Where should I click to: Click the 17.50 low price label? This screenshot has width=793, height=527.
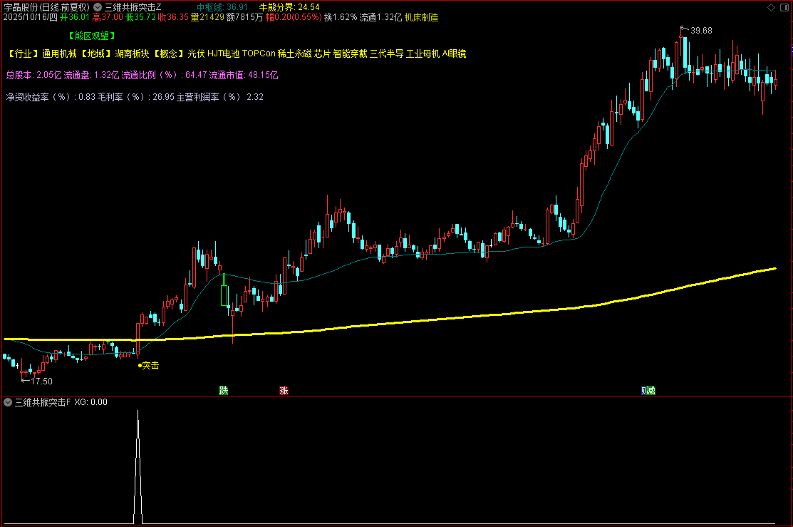click(x=41, y=382)
